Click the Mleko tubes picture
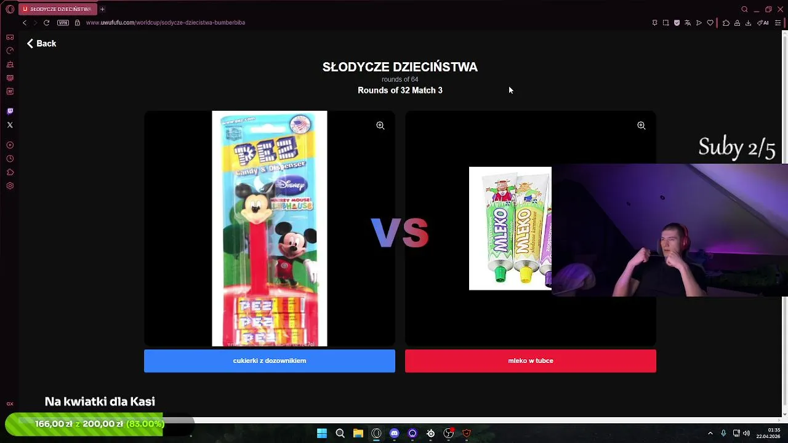This screenshot has height=443, width=788. 510,228
